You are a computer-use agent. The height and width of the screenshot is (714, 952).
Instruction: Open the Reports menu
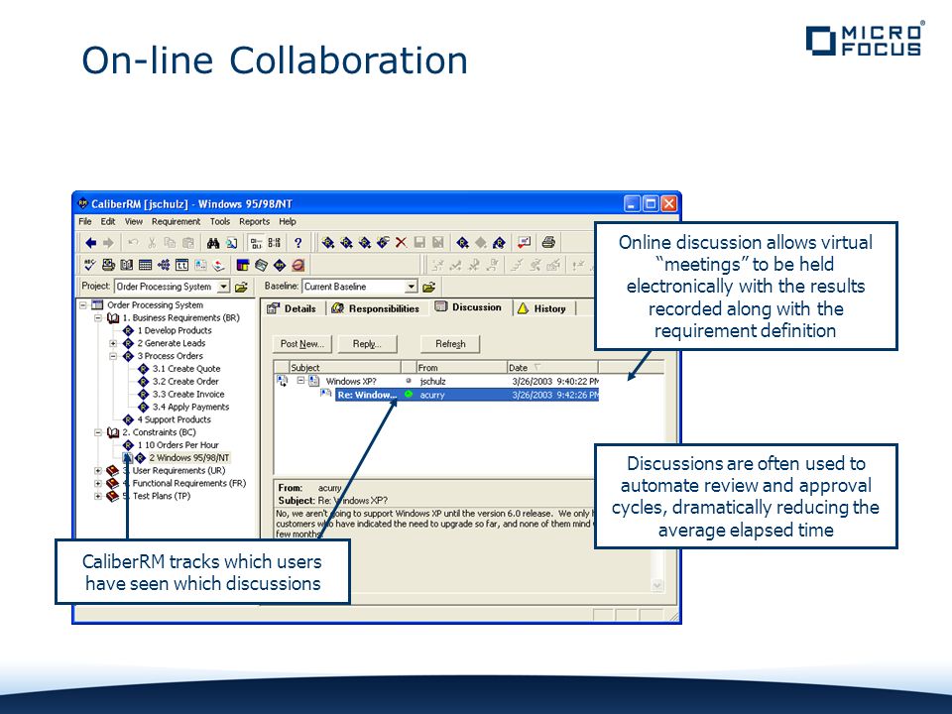(254, 221)
